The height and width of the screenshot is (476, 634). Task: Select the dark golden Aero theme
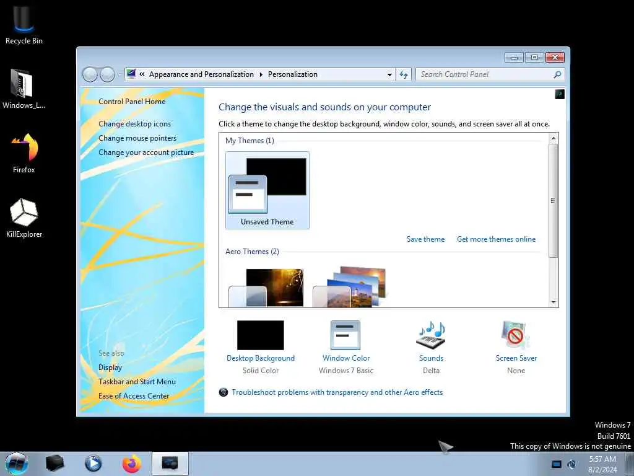click(266, 288)
